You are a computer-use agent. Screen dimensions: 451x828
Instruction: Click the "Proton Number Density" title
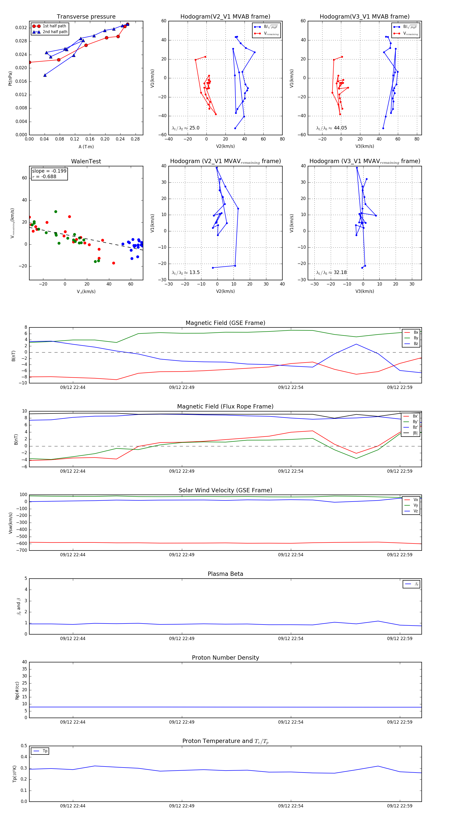point(225,658)
